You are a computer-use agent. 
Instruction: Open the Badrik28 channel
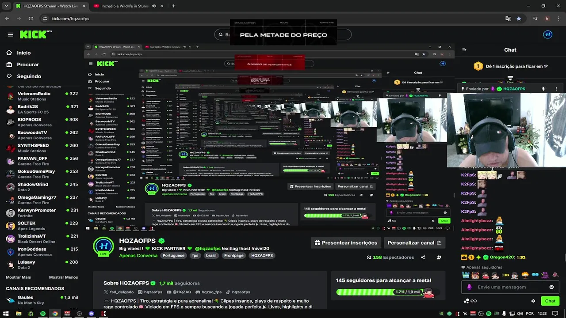42,109
